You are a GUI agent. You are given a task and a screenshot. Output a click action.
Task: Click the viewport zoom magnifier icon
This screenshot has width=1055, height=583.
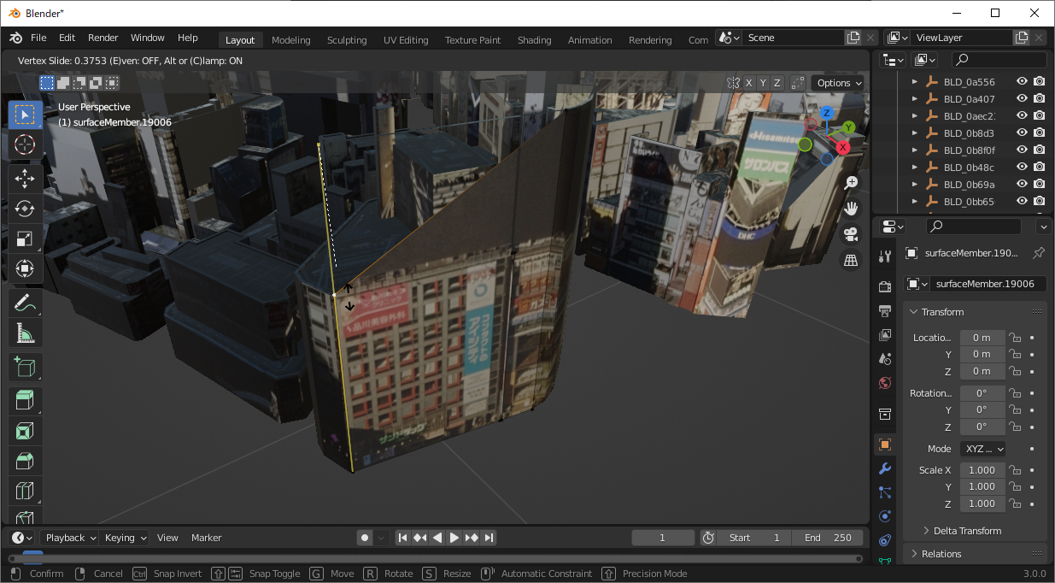851,183
